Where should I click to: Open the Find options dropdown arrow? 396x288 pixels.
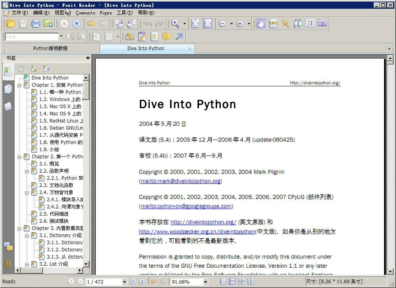point(61,37)
